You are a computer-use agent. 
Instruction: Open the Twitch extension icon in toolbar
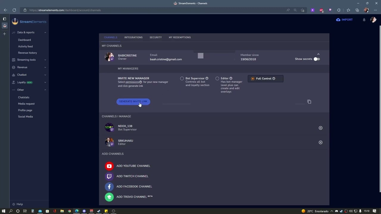pos(330,10)
